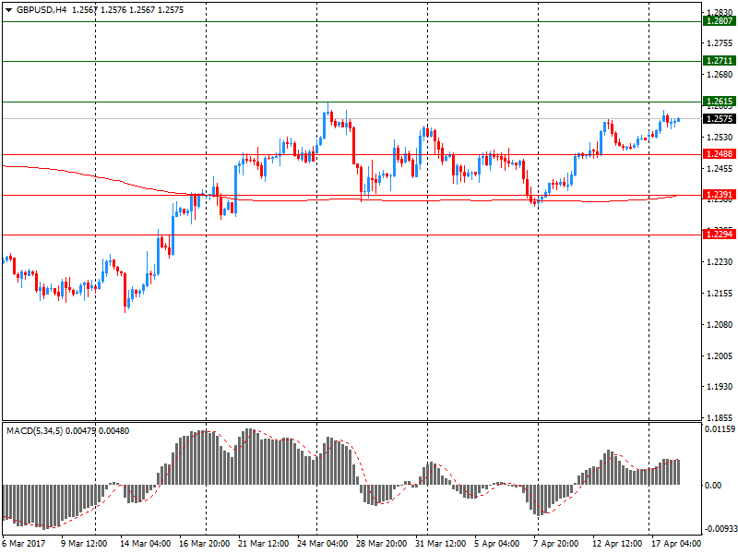
Task: Click the 1.2230 price scale value
Action: 720,262
